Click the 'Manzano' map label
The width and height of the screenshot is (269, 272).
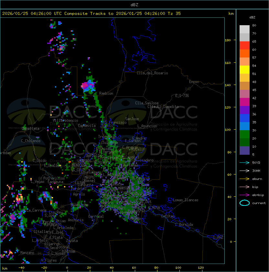tap(27, 253)
